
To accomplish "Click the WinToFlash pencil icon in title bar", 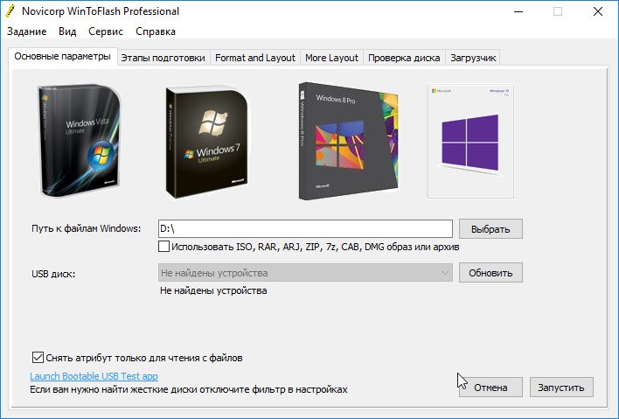I will click(10, 11).
